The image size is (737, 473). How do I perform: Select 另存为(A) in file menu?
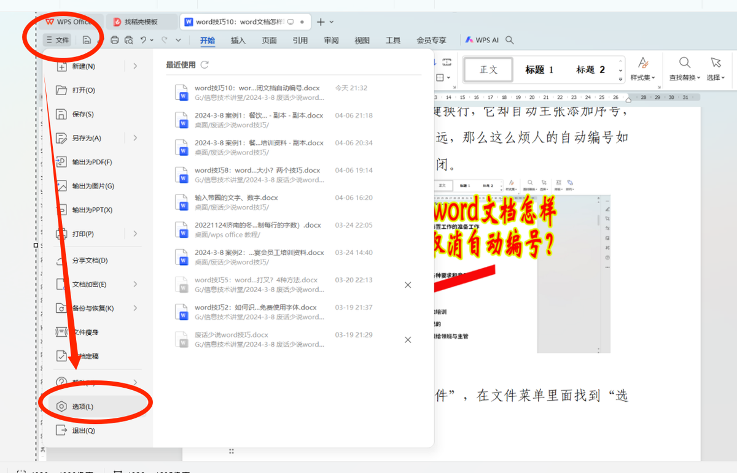[x=87, y=138]
